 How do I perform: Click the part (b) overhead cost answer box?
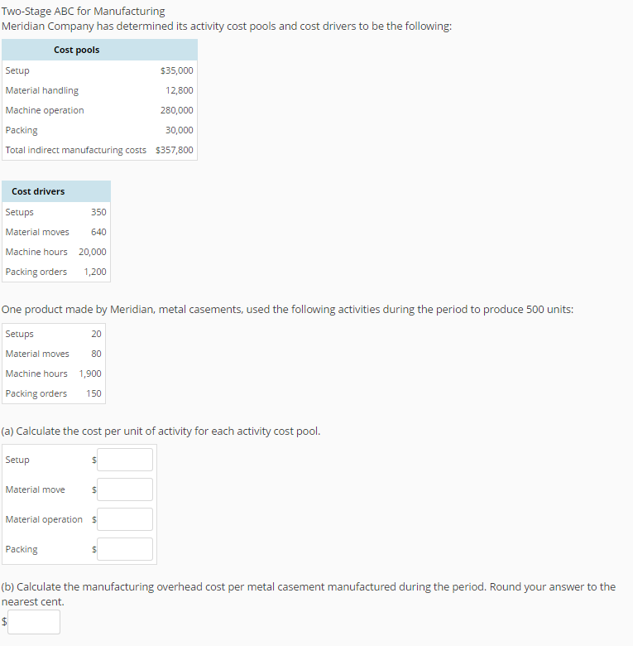pos(34,622)
